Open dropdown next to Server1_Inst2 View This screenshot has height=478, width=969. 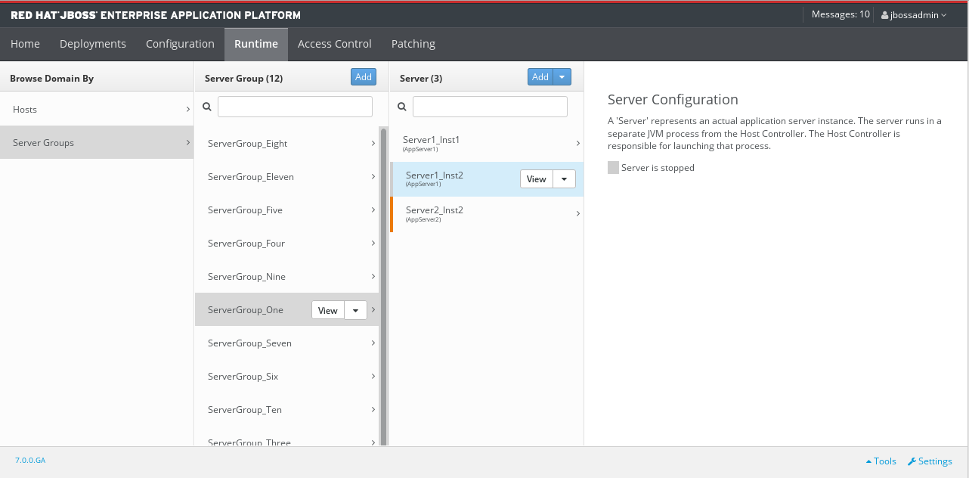pyautogui.click(x=564, y=179)
